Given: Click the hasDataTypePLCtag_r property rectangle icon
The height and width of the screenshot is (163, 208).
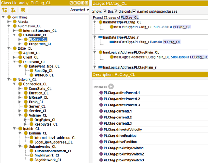Looking at the screenshot, I should 100,37.
